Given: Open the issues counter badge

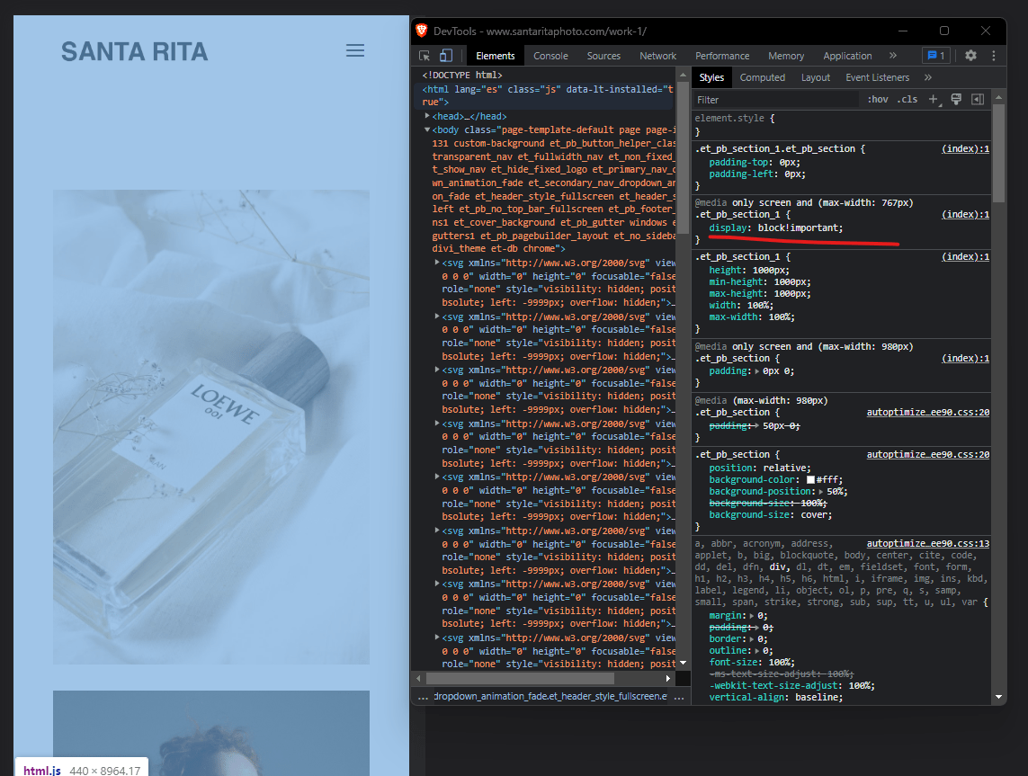Looking at the screenshot, I should (x=935, y=56).
